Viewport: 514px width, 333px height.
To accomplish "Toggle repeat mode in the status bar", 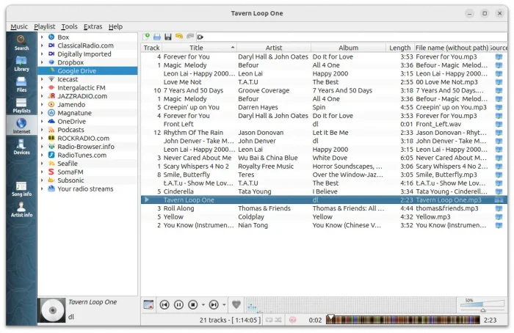I will click(269, 320).
